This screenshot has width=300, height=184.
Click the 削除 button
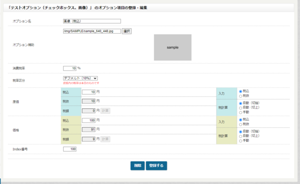(137, 166)
